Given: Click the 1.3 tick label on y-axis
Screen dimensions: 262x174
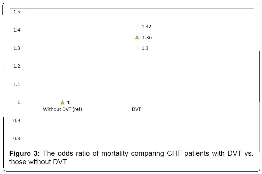Looking at the screenshot, I should (17, 48).
